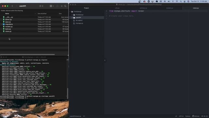
Task: Click the vertical scrollbar of the Terminal window
Action: [x=68, y=93]
